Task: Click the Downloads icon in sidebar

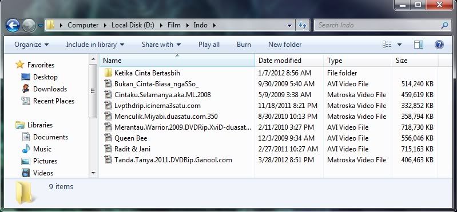Action: point(26,89)
